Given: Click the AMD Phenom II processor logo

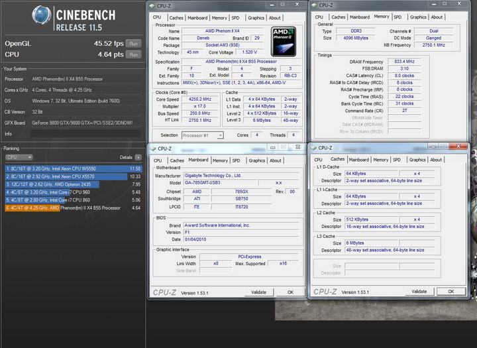Looking at the screenshot, I should pos(284,42).
